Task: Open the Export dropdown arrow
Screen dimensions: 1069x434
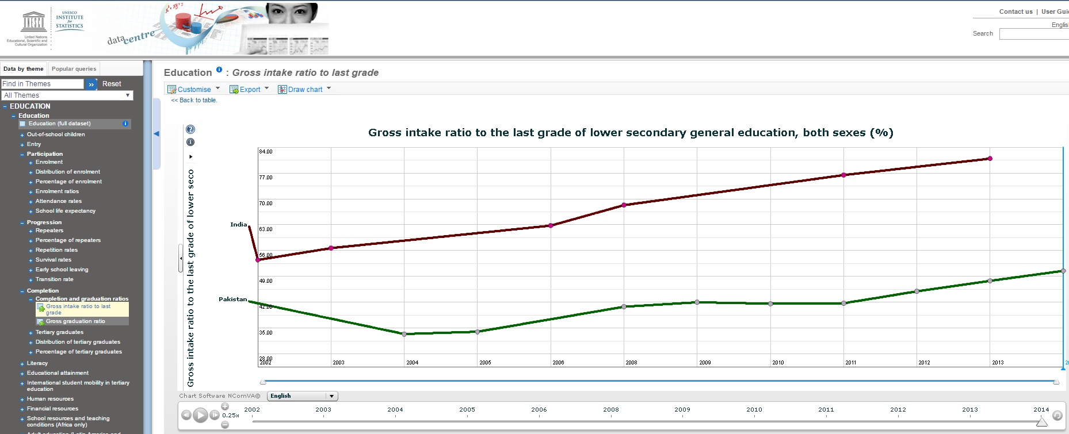Action: (x=266, y=89)
